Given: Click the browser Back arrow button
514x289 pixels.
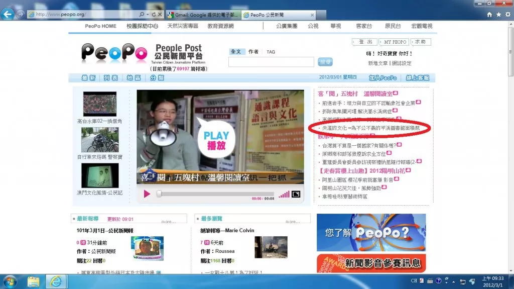Looking at the screenshot, I should (x=8, y=14).
